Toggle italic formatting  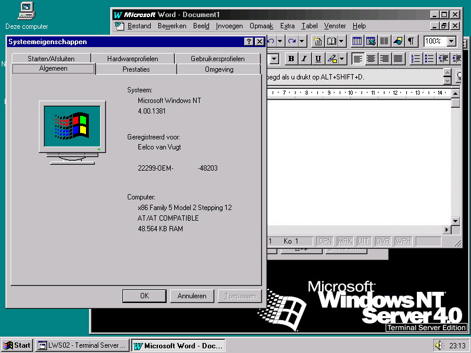click(304, 59)
